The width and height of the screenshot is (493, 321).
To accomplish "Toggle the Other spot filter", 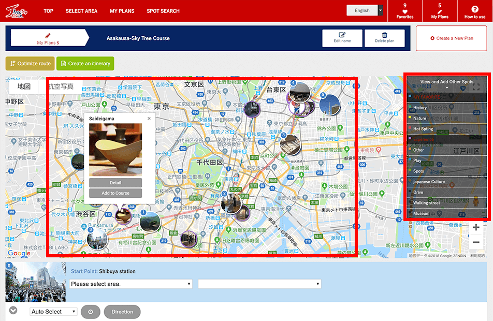I will (x=447, y=150).
